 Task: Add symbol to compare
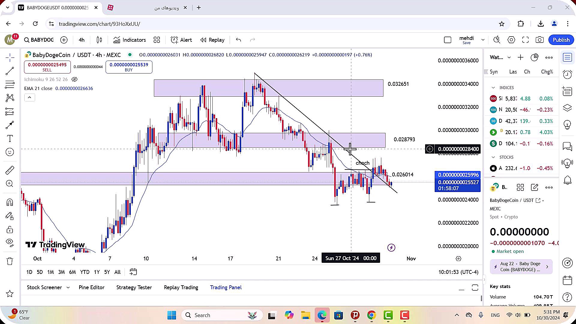point(64,40)
